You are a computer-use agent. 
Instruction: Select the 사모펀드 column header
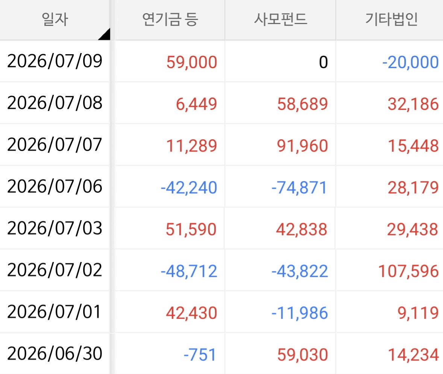pos(280,20)
